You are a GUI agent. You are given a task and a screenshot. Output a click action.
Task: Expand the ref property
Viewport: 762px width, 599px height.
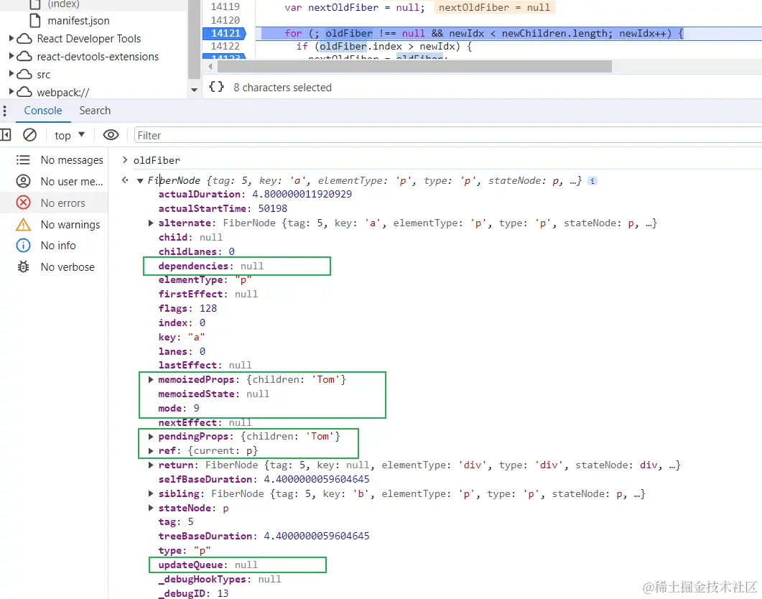tap(151, 450)
